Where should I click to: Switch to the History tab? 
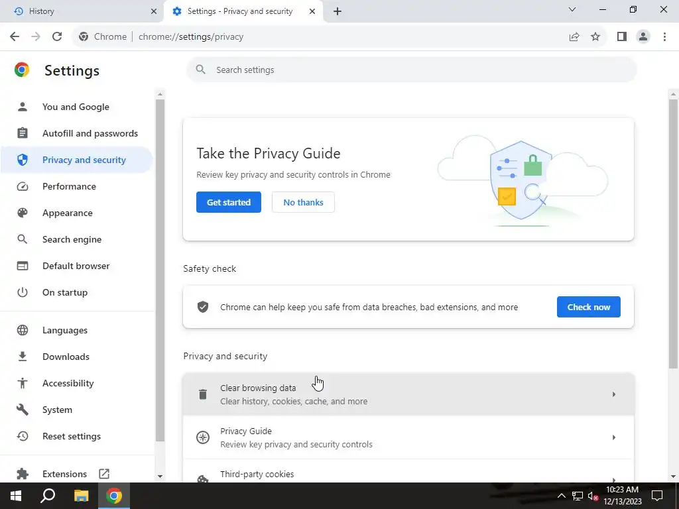(82, 11)
